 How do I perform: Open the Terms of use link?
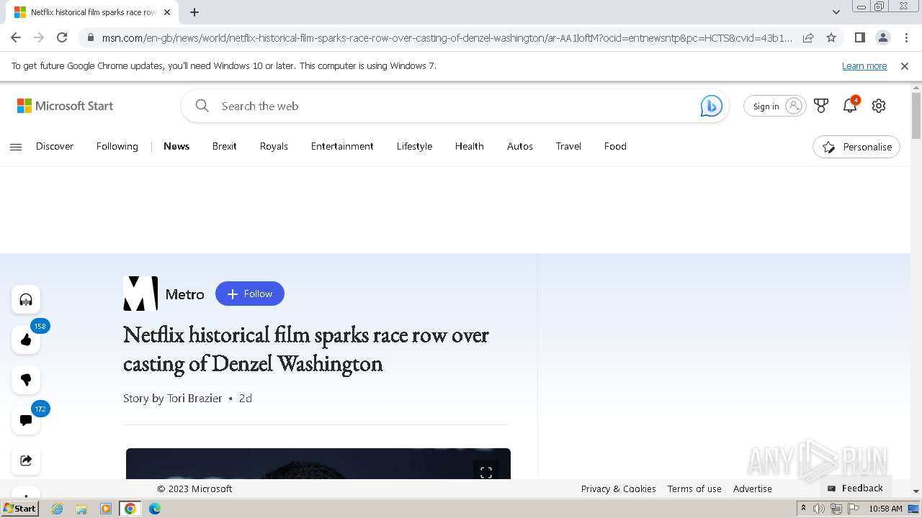694,489
